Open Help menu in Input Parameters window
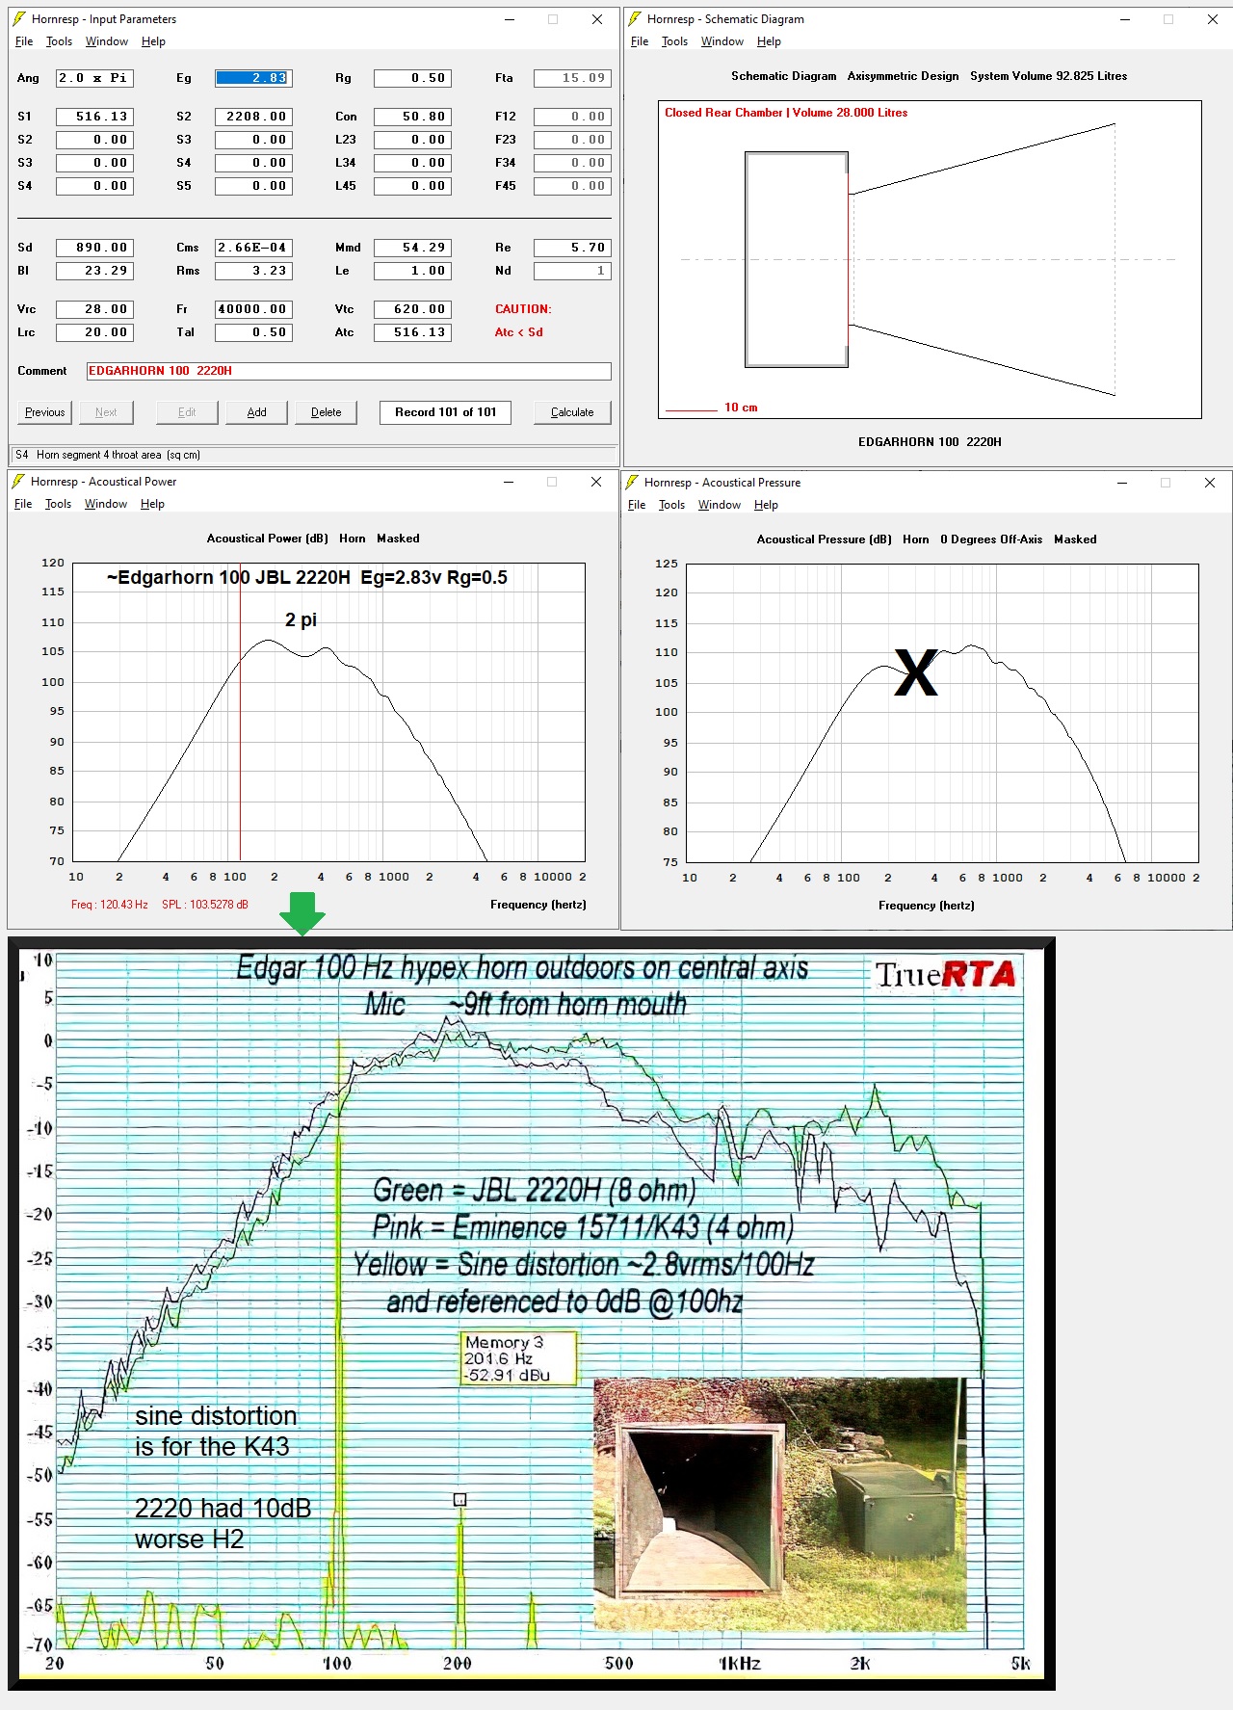 tap(153, 41)
